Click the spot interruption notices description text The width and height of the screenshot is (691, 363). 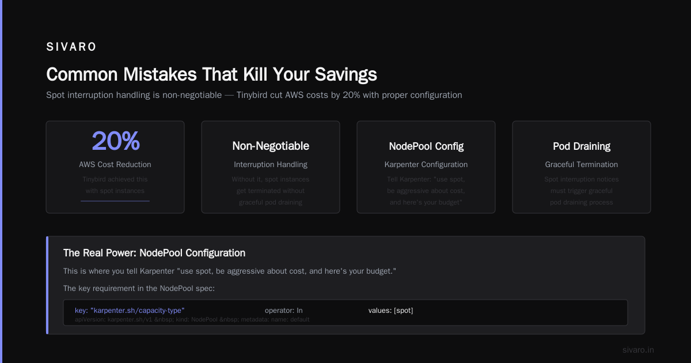tap(582, 191)
